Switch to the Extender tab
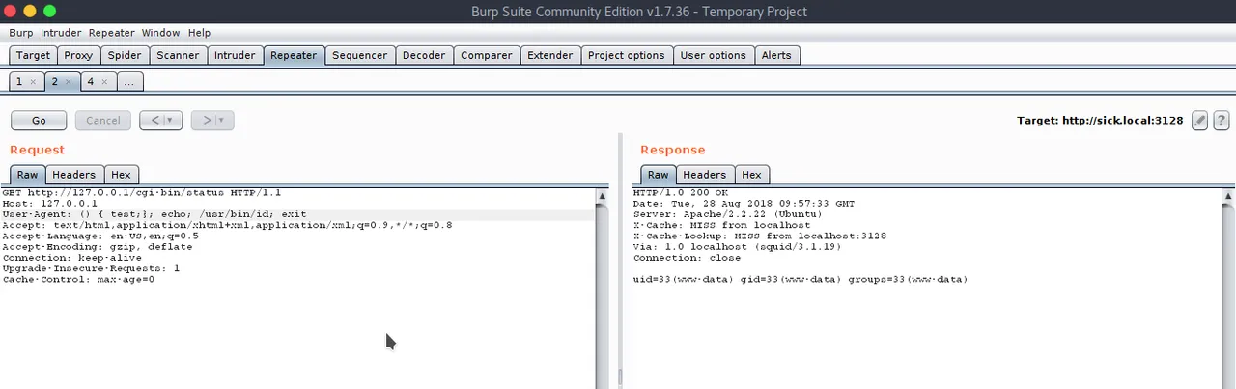The height and width of the screenshot is (389, 1236). click(x=550, y=55)
